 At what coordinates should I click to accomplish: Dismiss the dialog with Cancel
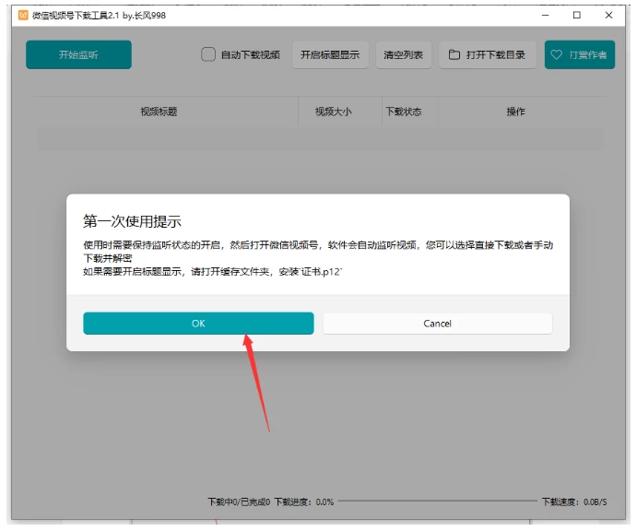pyautogui.click(x=437, y=324)
